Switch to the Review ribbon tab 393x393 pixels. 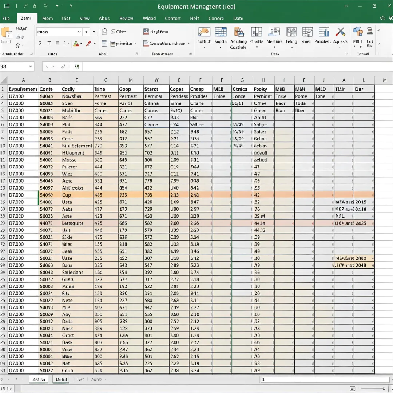tap(126, 18)
